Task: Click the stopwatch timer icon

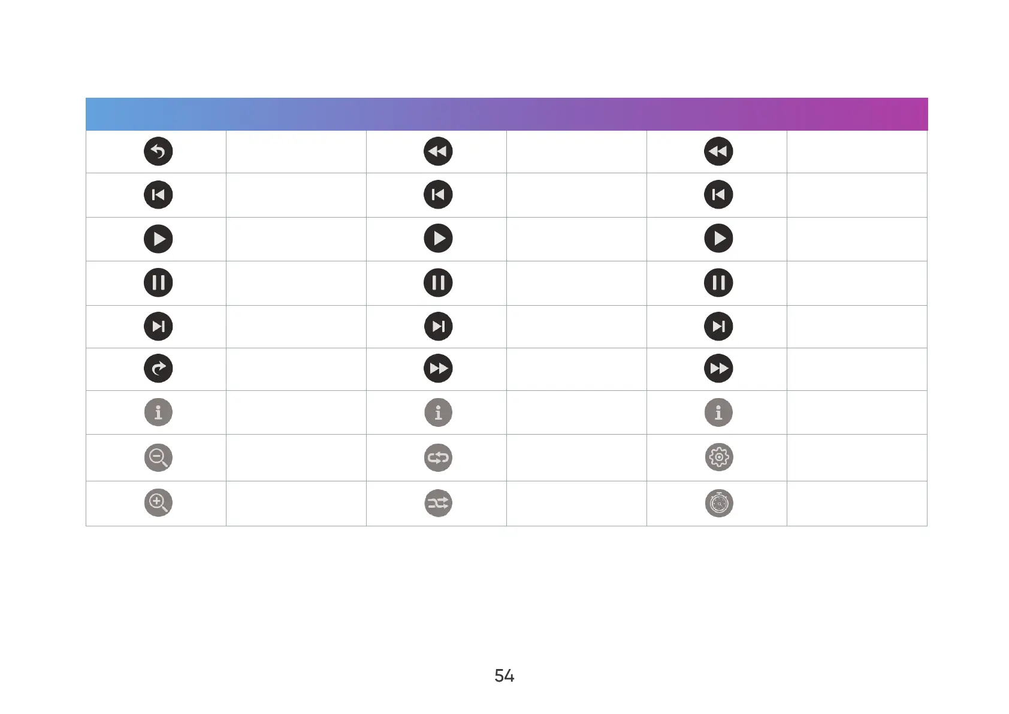Action: [x=718, y=504]
